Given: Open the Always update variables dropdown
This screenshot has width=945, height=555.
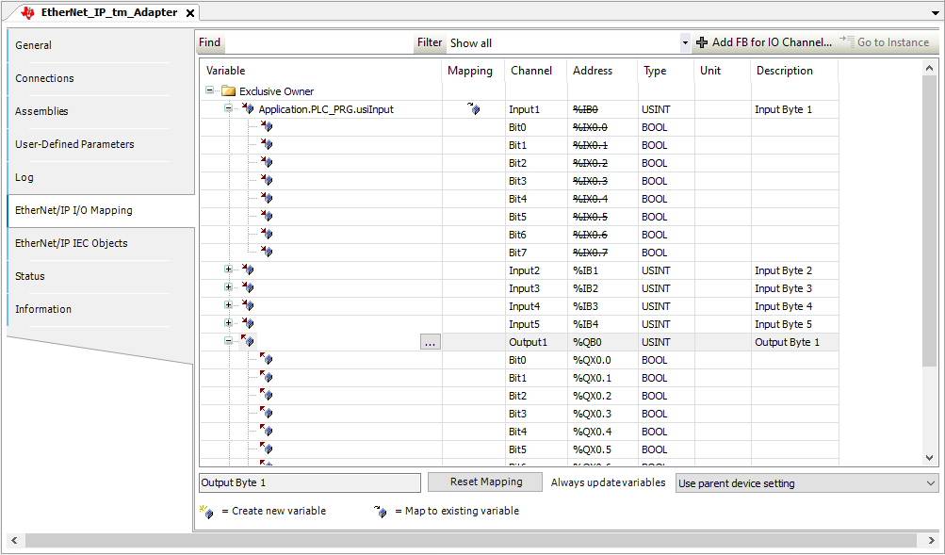Looking at the screenshot, I should click(807, 483).
